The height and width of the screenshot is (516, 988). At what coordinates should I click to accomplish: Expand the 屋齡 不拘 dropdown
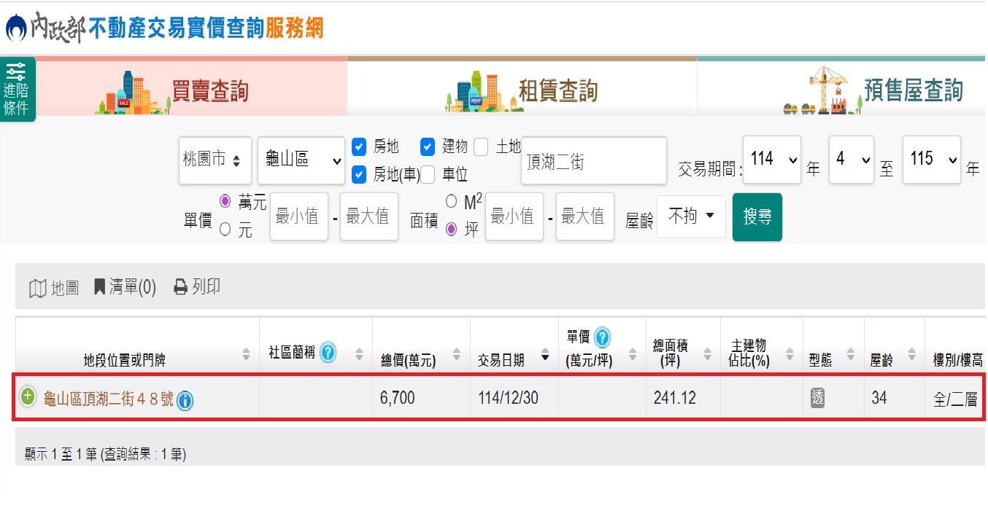[691, 216]
